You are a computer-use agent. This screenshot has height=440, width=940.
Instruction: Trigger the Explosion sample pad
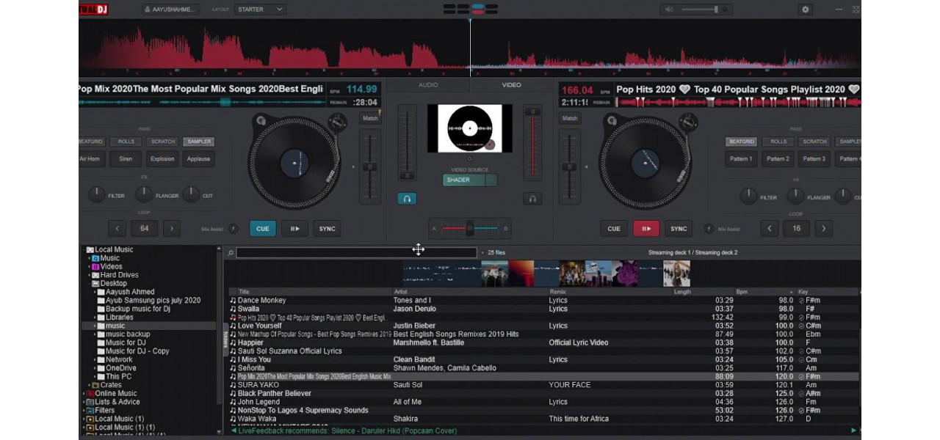click(x=162, y=158)
